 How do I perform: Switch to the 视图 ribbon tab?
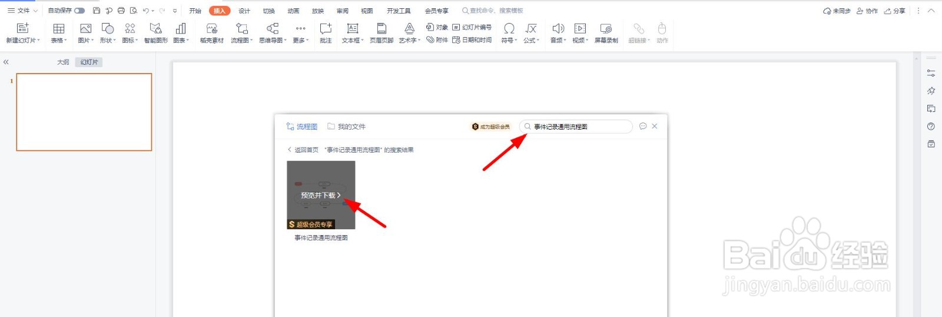coord(367,11)
